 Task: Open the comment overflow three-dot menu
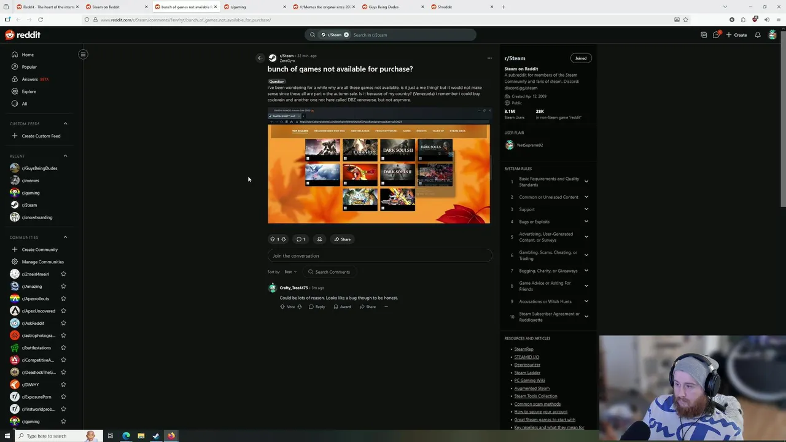[x=386, y=307]
